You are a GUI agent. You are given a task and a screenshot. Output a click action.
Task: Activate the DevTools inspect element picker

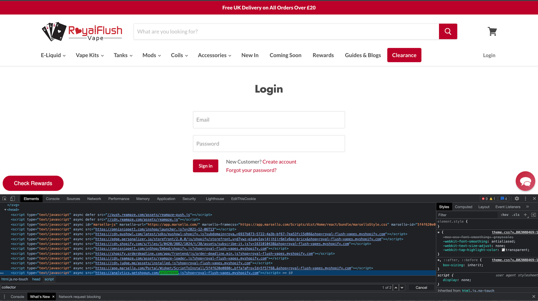pyautogui.click(x=4, y=199)
